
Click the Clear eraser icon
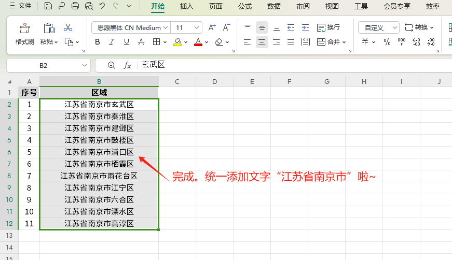[x=219, y=42]
